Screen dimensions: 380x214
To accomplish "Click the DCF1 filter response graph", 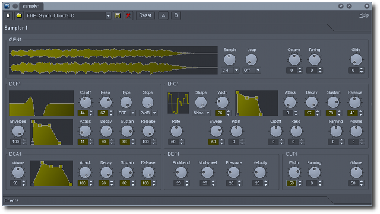I will point(42,103).
